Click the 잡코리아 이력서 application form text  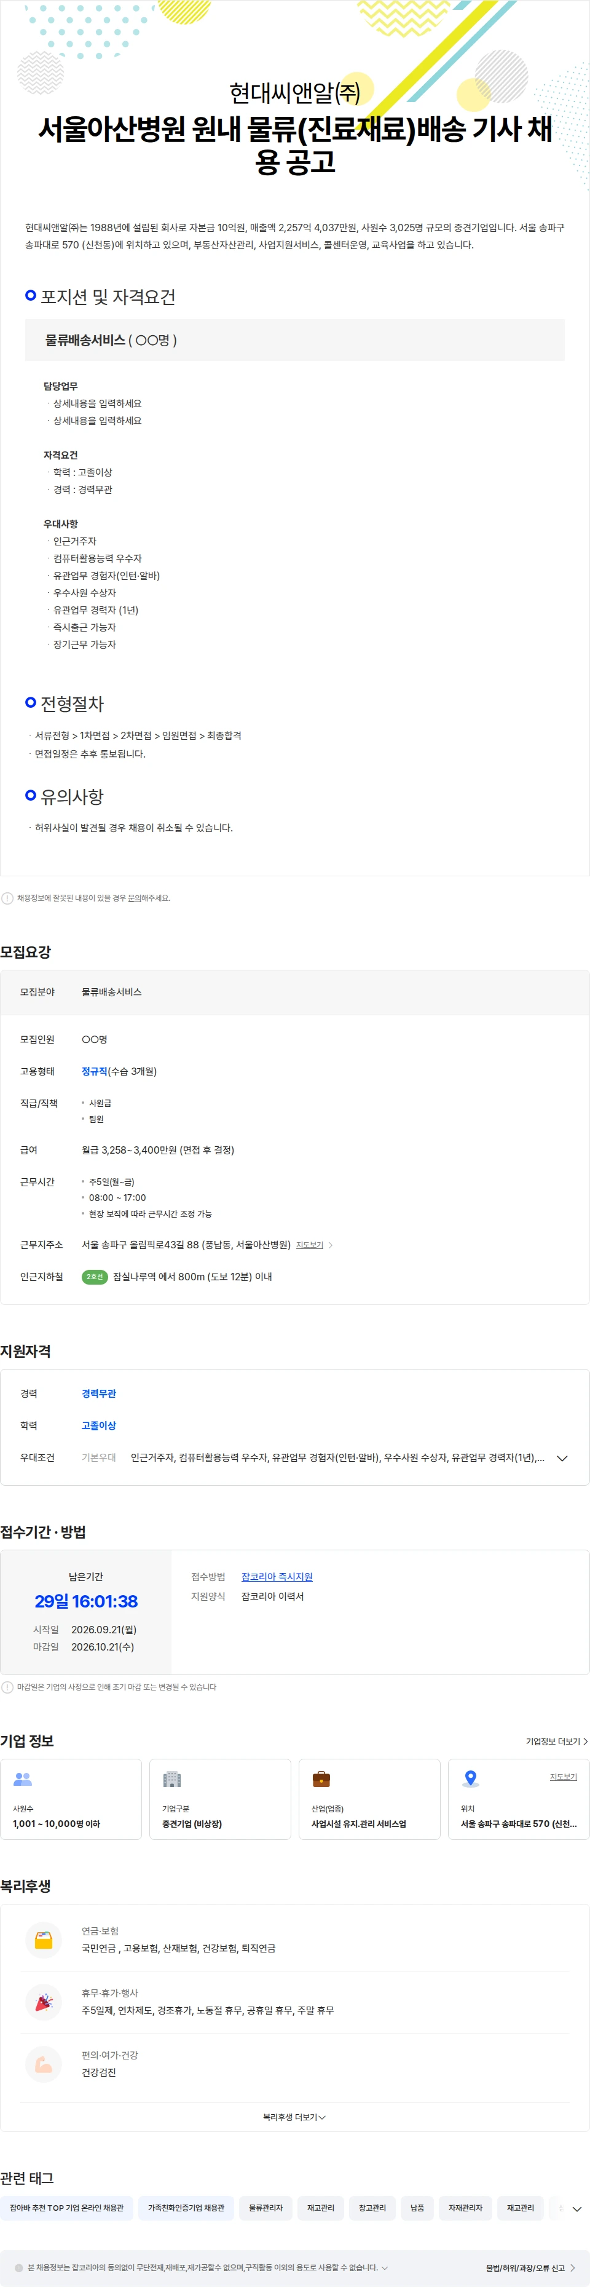(x=272, y=1596)
